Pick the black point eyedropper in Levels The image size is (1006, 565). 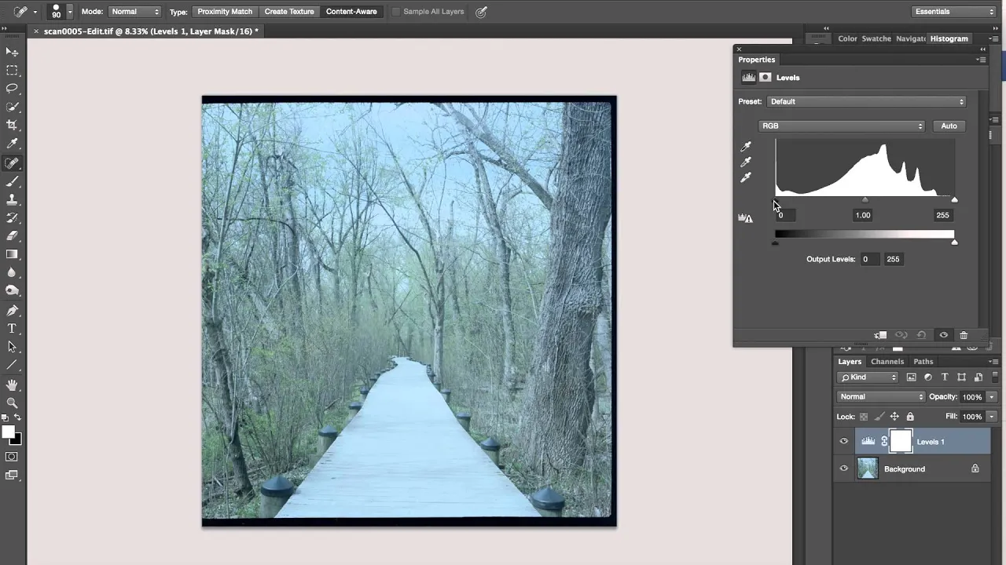click(x=746, y=147)
